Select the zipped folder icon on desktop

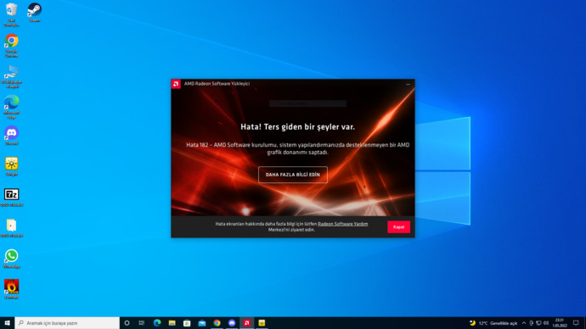click(12, 228)
